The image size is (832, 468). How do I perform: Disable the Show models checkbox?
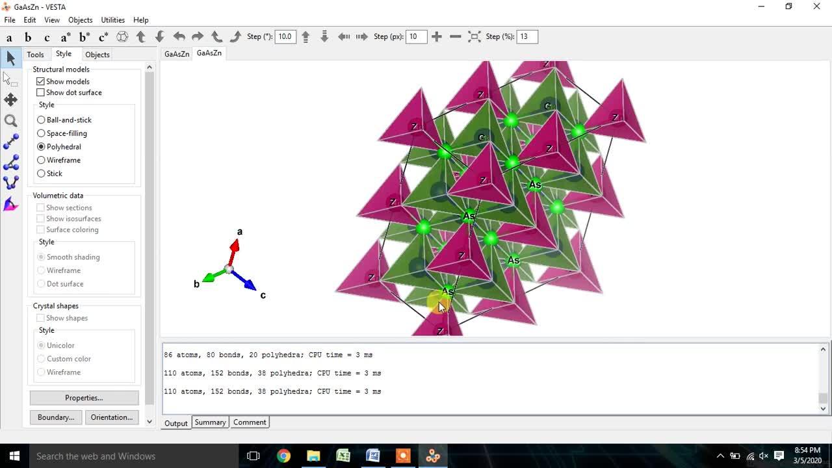41,81
